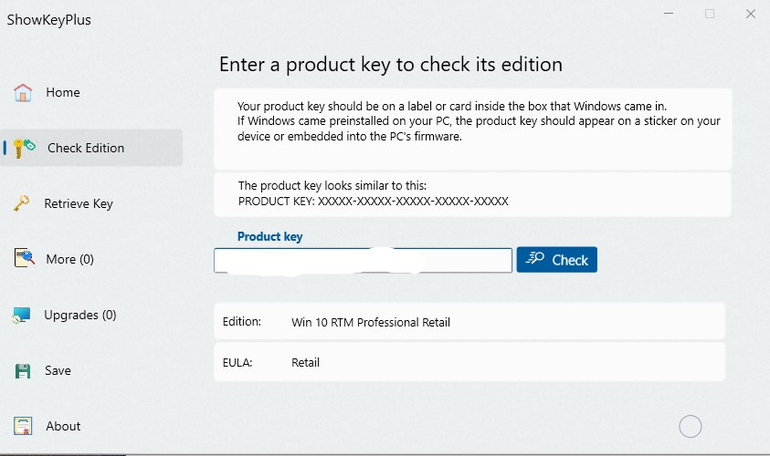
Task: Click the Win 10 RTM Professional Retail text
Action: click(x=371, y=322)
